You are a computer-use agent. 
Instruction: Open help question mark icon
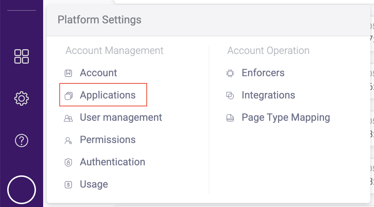pyautogui.click(x=22, y=140)
